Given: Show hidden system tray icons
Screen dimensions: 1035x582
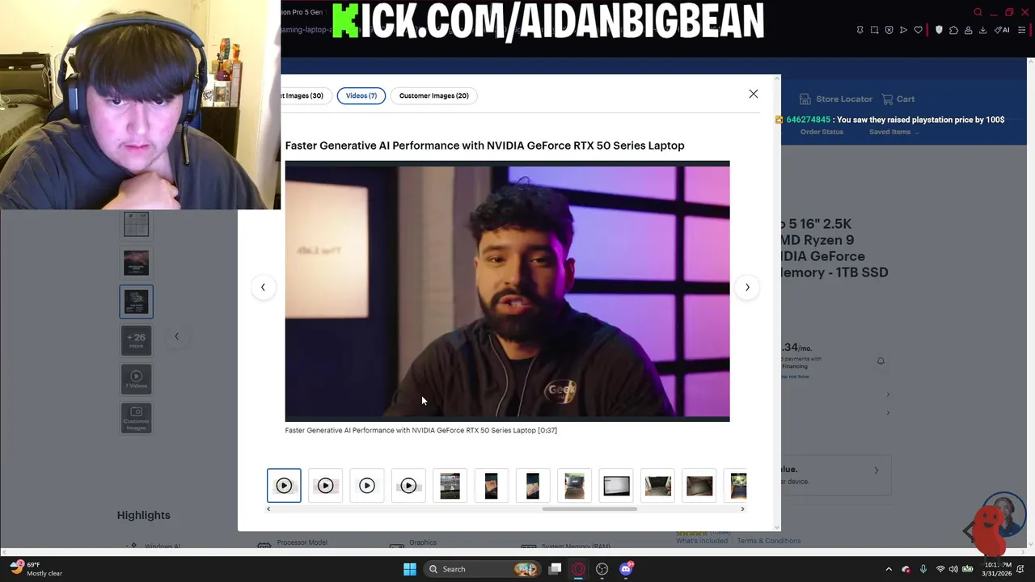Looking at the screenshot, I should pyautogui.click(x=889, y=569).
